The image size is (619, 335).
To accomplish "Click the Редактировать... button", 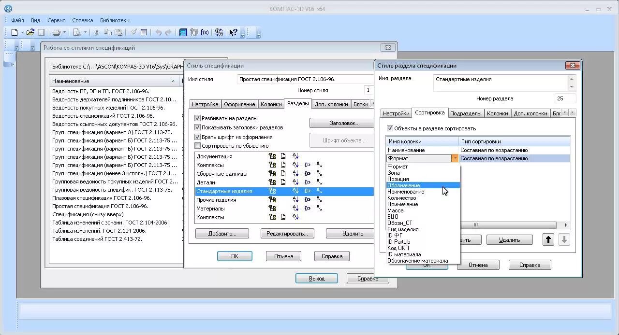I will (287, 234).
